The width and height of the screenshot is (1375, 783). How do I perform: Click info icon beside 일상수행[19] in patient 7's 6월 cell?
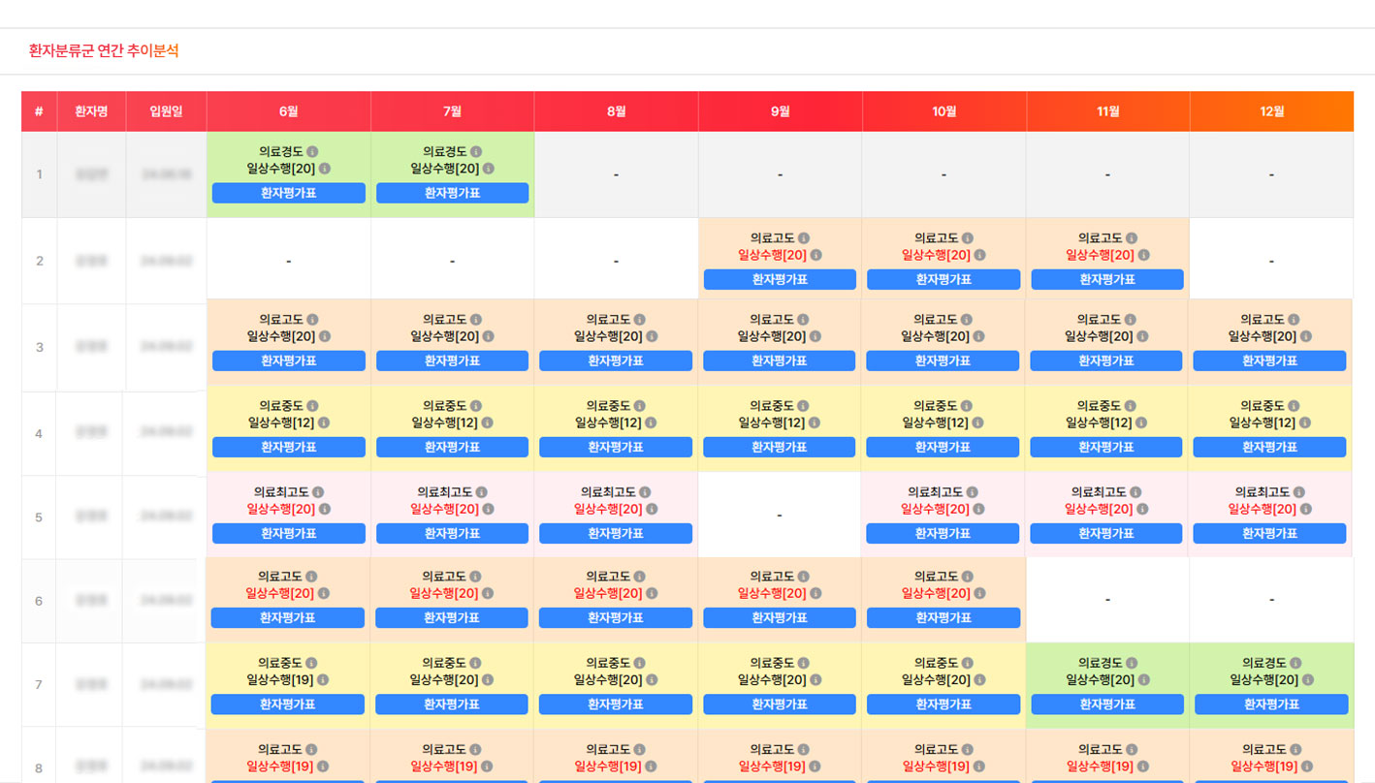[323, 680]
